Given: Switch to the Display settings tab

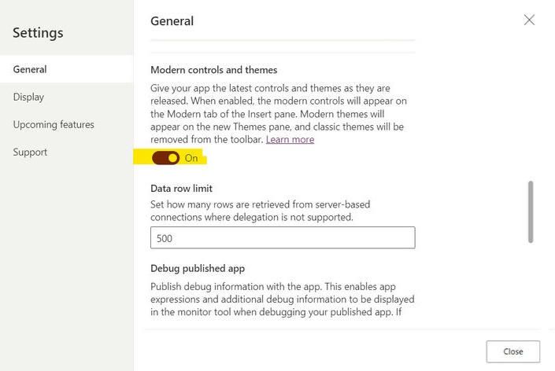Looking at the screenshot, I should coord(28,97).
